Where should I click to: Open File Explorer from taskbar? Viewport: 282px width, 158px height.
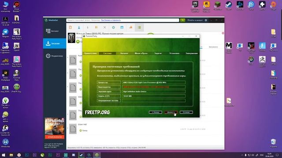pyautogui.click(x=11, y=155)
